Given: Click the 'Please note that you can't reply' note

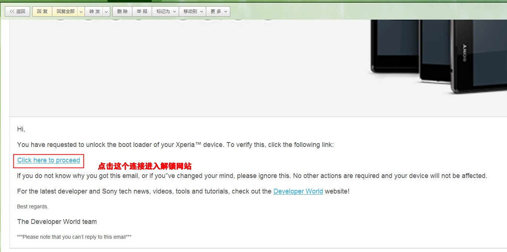Looking at the screenshot, I should tap(74, 237).
